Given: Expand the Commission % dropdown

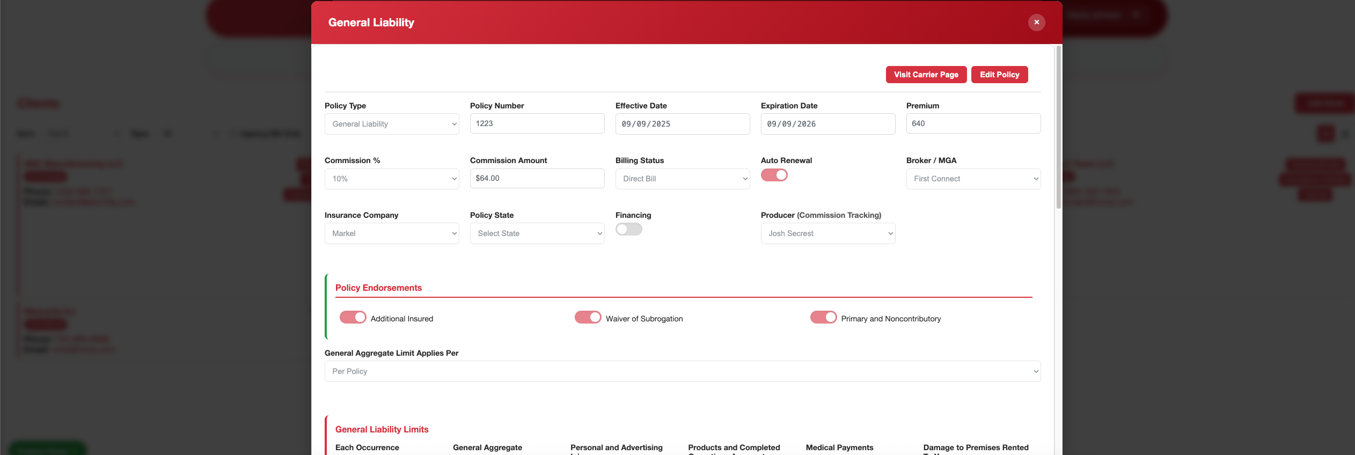Looking at the screenshot, I should 391,179.
